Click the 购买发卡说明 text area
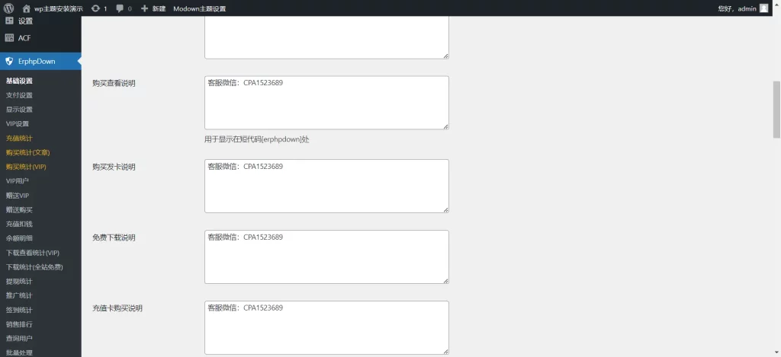This screenshot has width=781, height=357. [326, 186]
